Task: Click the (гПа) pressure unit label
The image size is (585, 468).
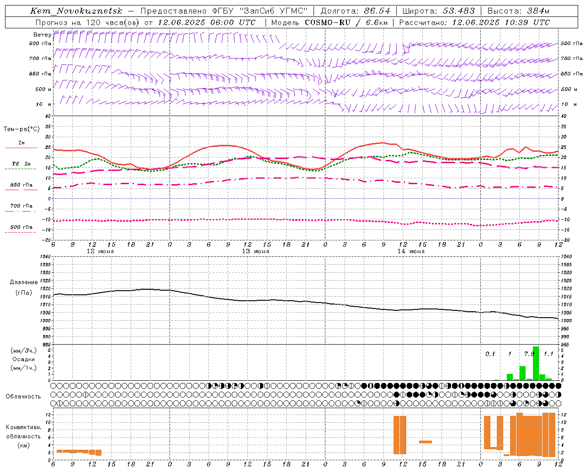Action: point(24,292)
